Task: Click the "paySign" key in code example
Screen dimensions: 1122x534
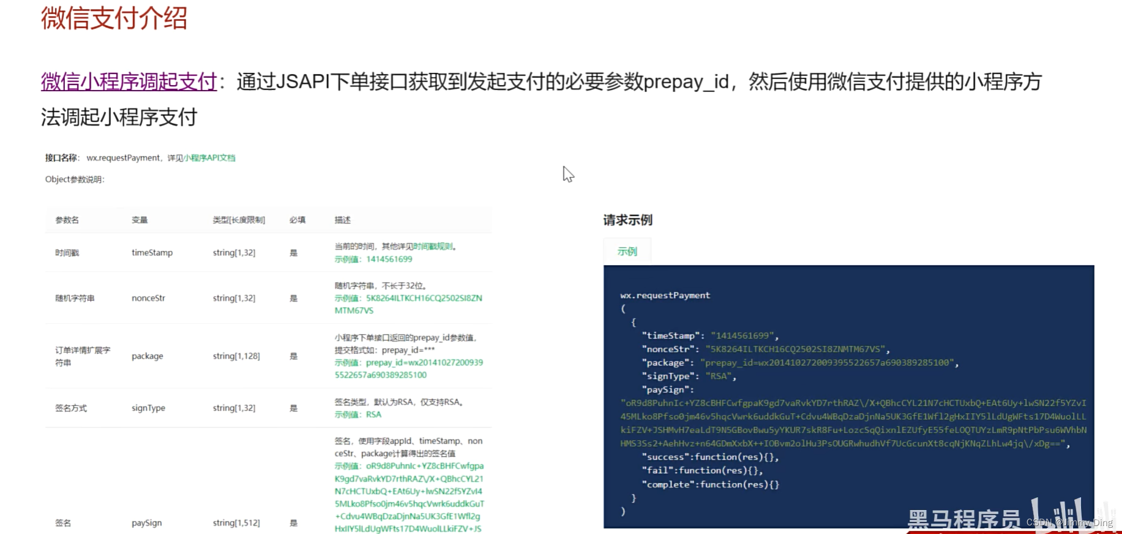Action: [668, 389]
